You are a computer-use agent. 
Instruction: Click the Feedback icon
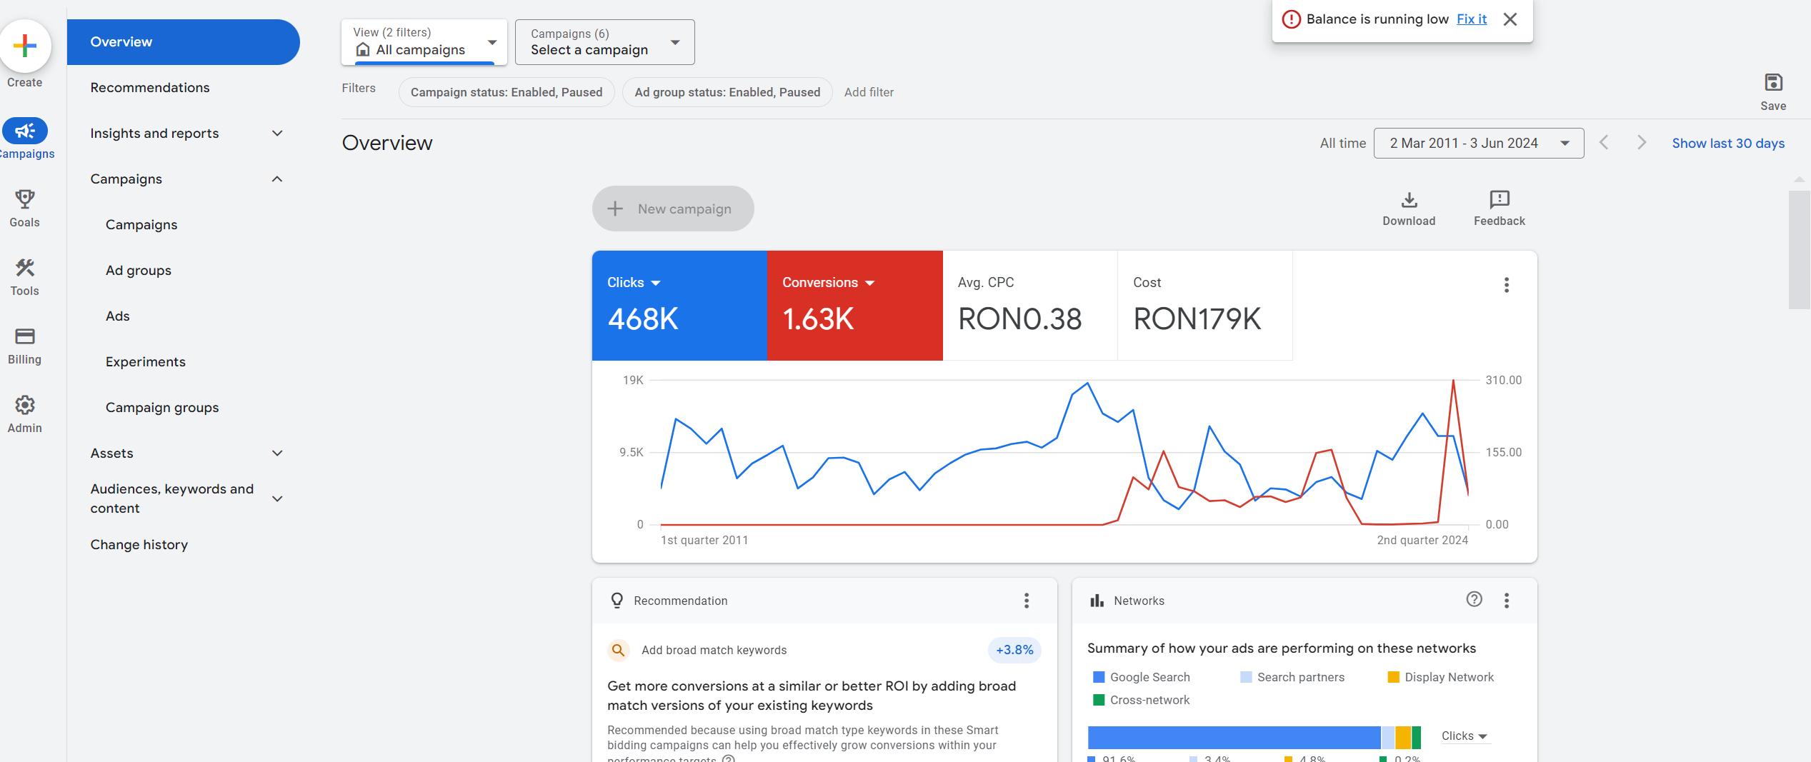click(1499, 199)
